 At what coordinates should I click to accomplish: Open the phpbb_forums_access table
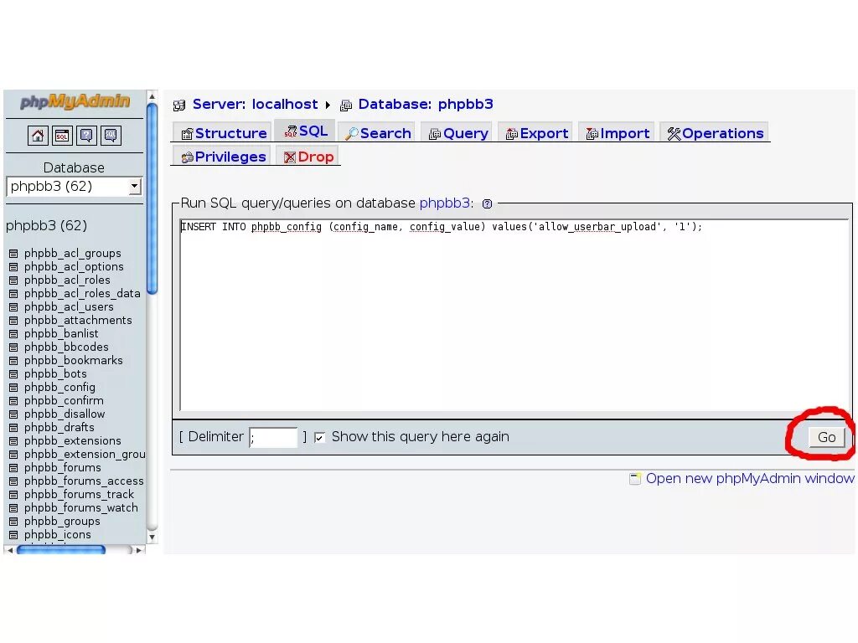(84, 481)
